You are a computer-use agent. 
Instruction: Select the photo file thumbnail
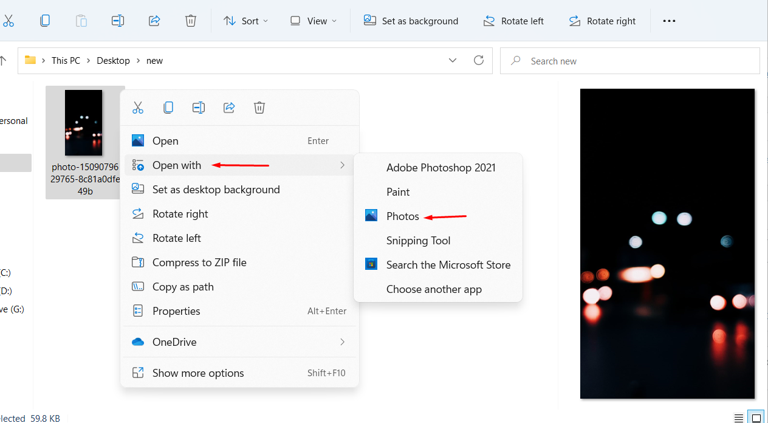pyautogui.click(x=84, y=123)
